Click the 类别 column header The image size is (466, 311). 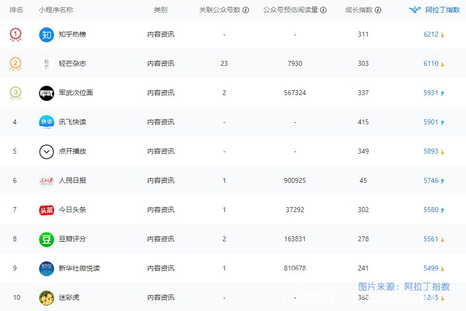pyautogui.click(x=161, y=10)
